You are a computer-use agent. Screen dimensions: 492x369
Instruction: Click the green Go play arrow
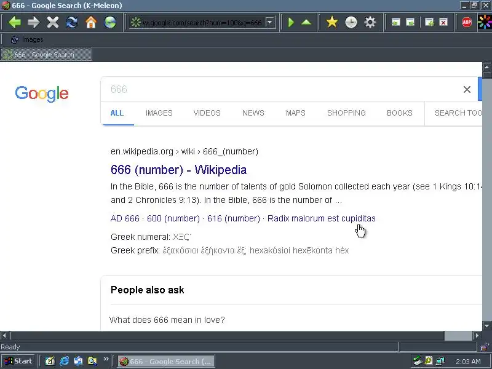pyautogui.click(x=291, y=22)
